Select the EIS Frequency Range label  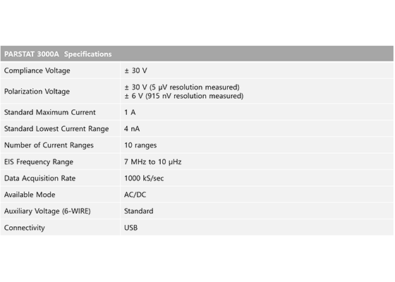[x=39, y=161]
